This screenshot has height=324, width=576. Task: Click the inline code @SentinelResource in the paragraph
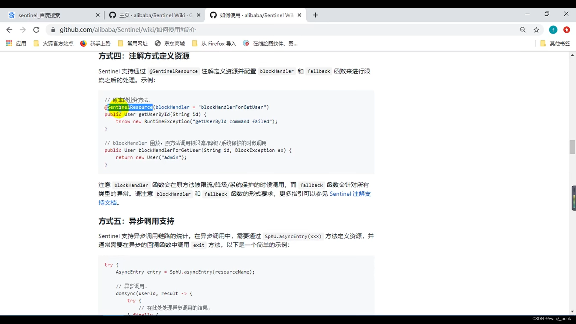(x=173, y=71)
